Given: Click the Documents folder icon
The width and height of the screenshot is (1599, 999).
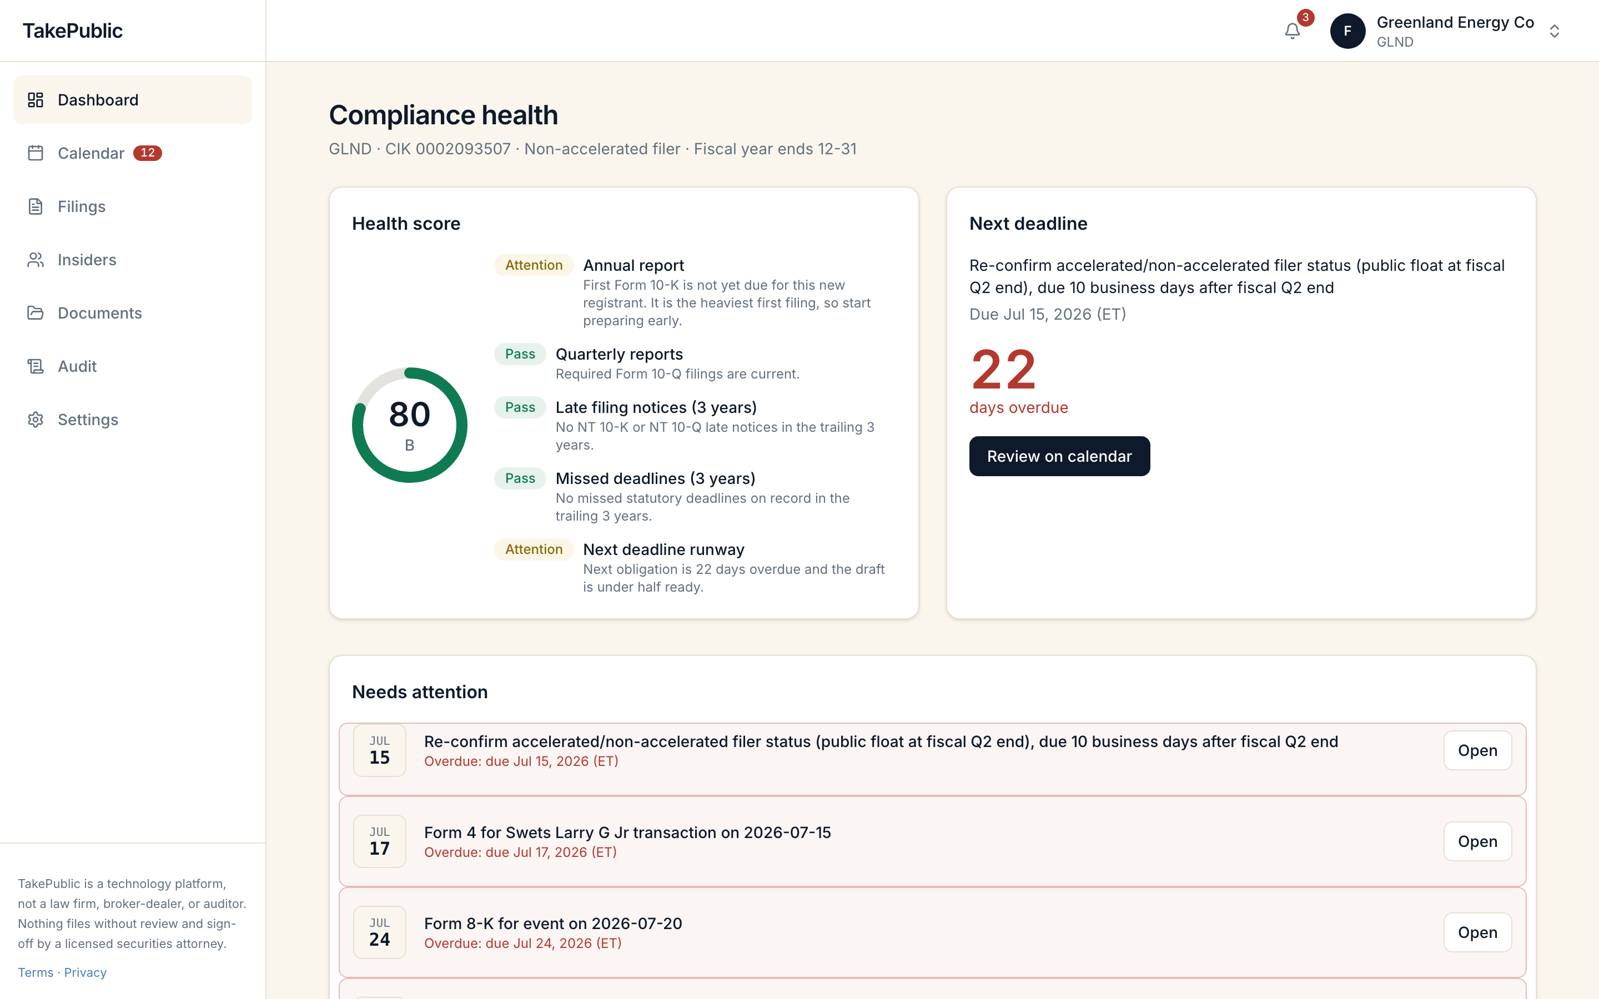Looking at the screenshot, I should [x=36, y=313].
